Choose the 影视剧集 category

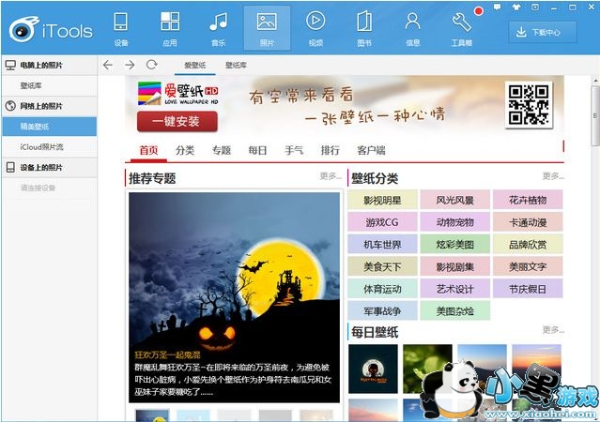coord(455,266)
